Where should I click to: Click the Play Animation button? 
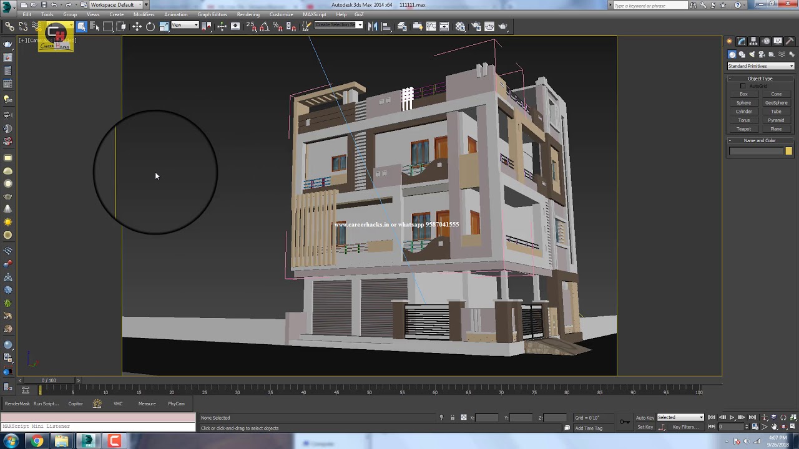pos(732,417)
